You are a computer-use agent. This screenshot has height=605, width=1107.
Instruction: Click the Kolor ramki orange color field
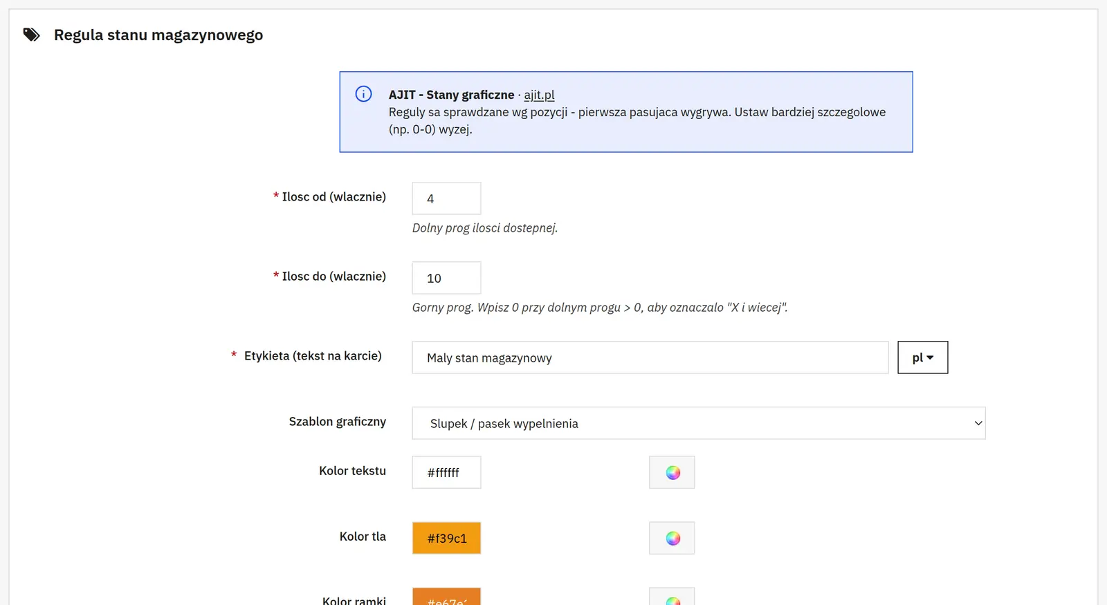pos(446,597)
